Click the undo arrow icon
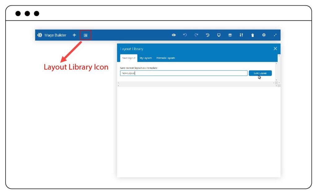 click(x=185, y=35)
